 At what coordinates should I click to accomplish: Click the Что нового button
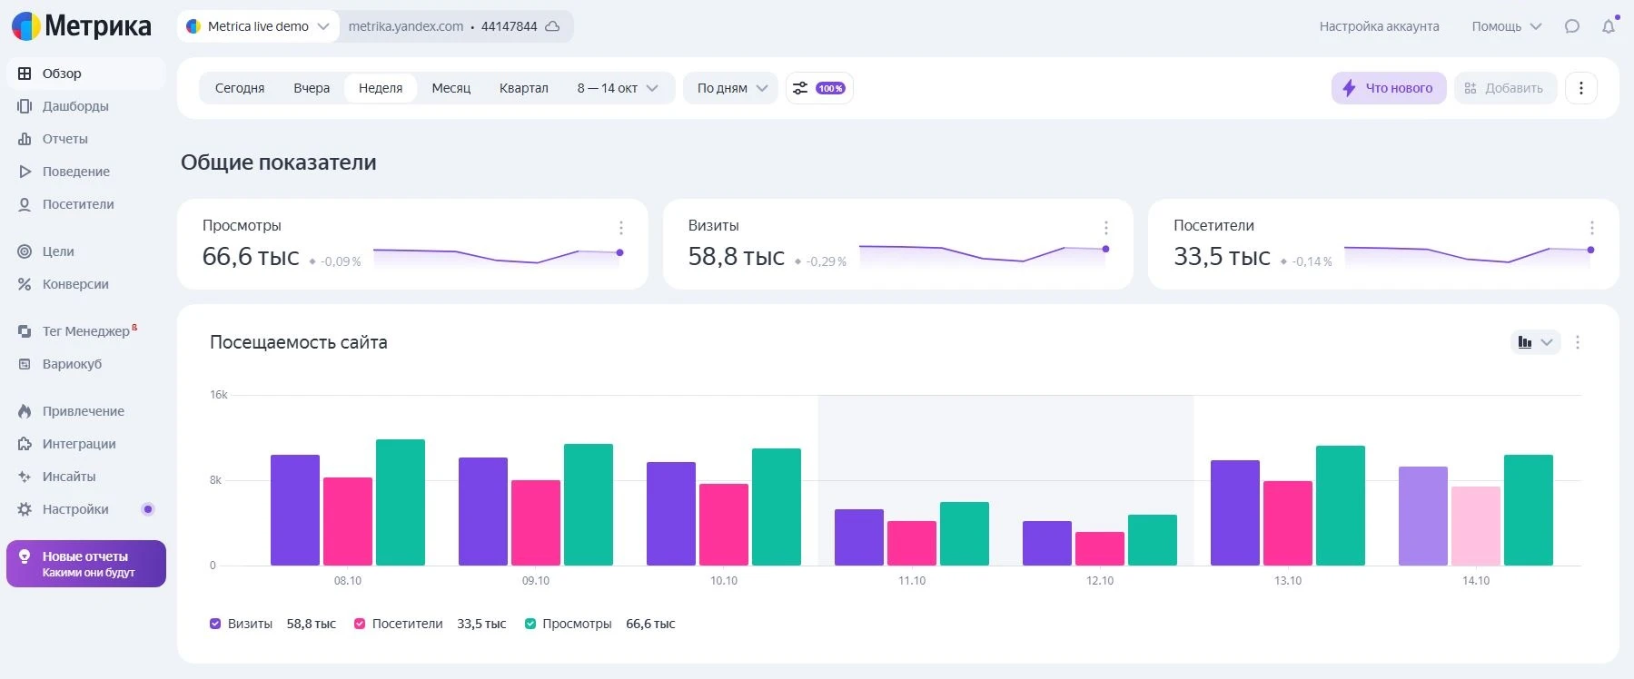point(1389,88)
